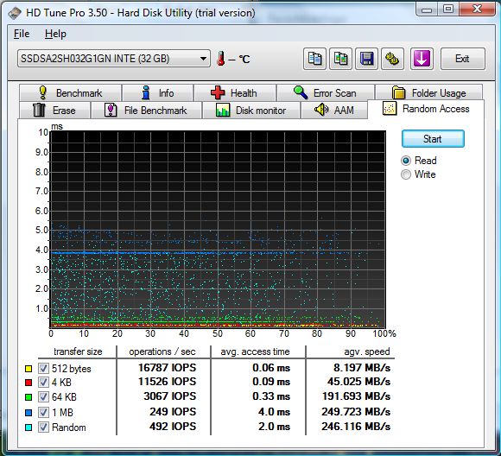The height and width of the screenshot is (456, 501).
Task: Click the purple down-arrow minimize-to-tray icon
Action: tap(422, 59)
